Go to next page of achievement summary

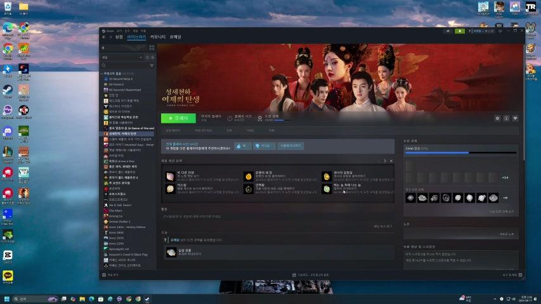(x=385, y=161)
